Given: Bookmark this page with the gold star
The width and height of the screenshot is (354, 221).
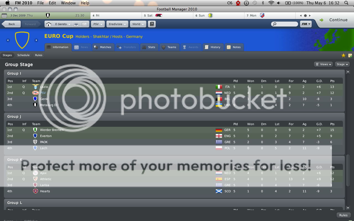Looking at the screenshot, I should click(343, 56).
